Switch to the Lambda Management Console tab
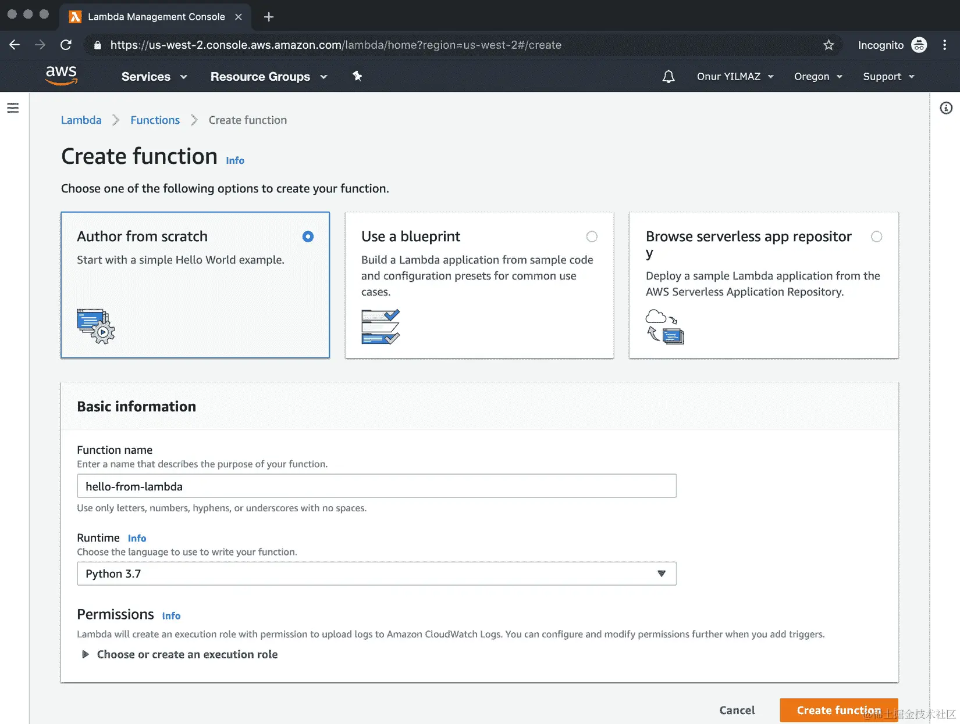Viewport: 960px width, 724px height. (x=155, y=17)
